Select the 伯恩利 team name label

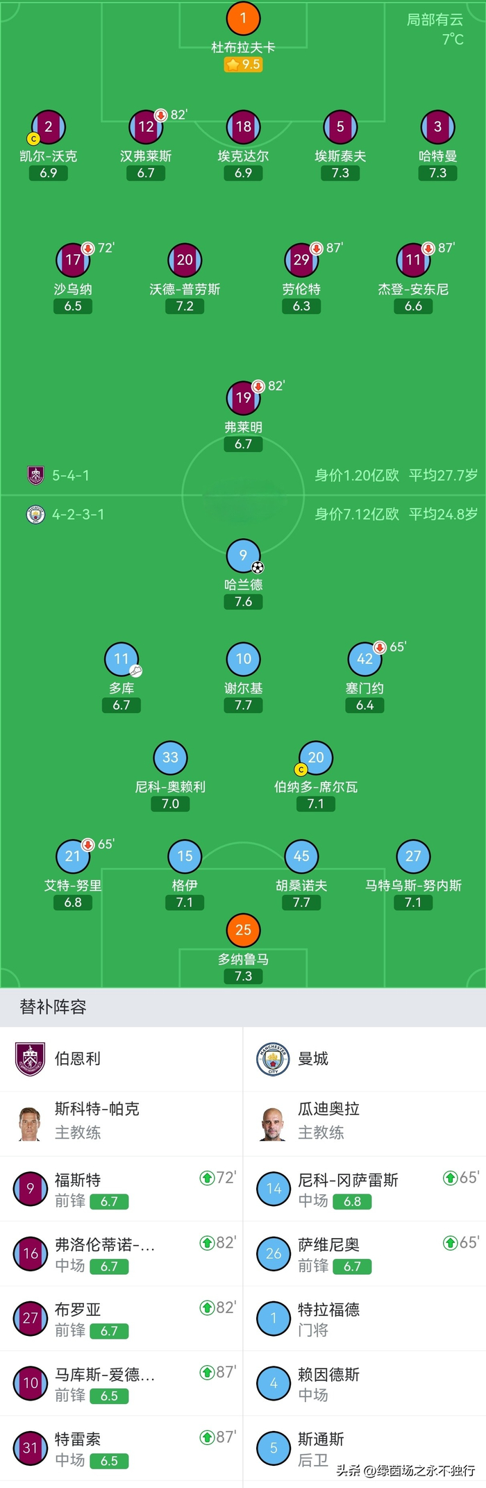pyautogui.click(x=78, y=1059)
